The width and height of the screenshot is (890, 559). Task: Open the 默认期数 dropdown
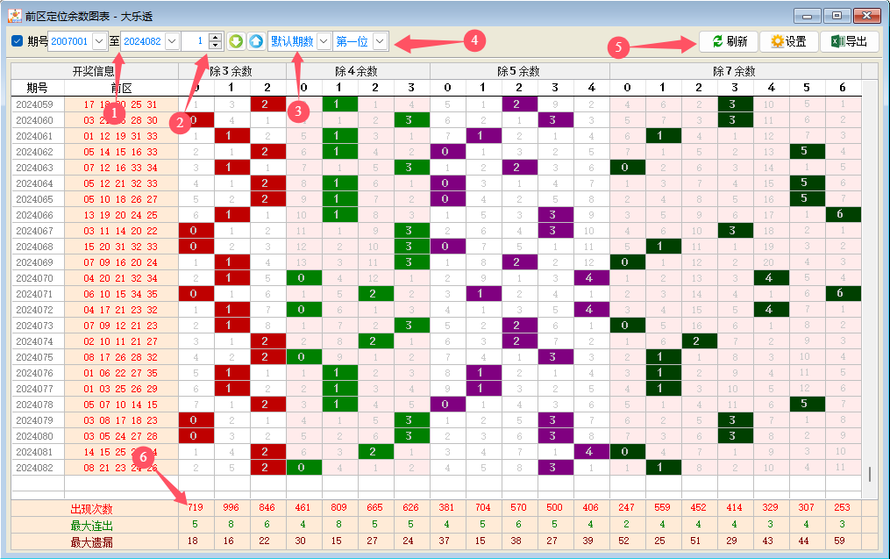[x=323, y=41]
